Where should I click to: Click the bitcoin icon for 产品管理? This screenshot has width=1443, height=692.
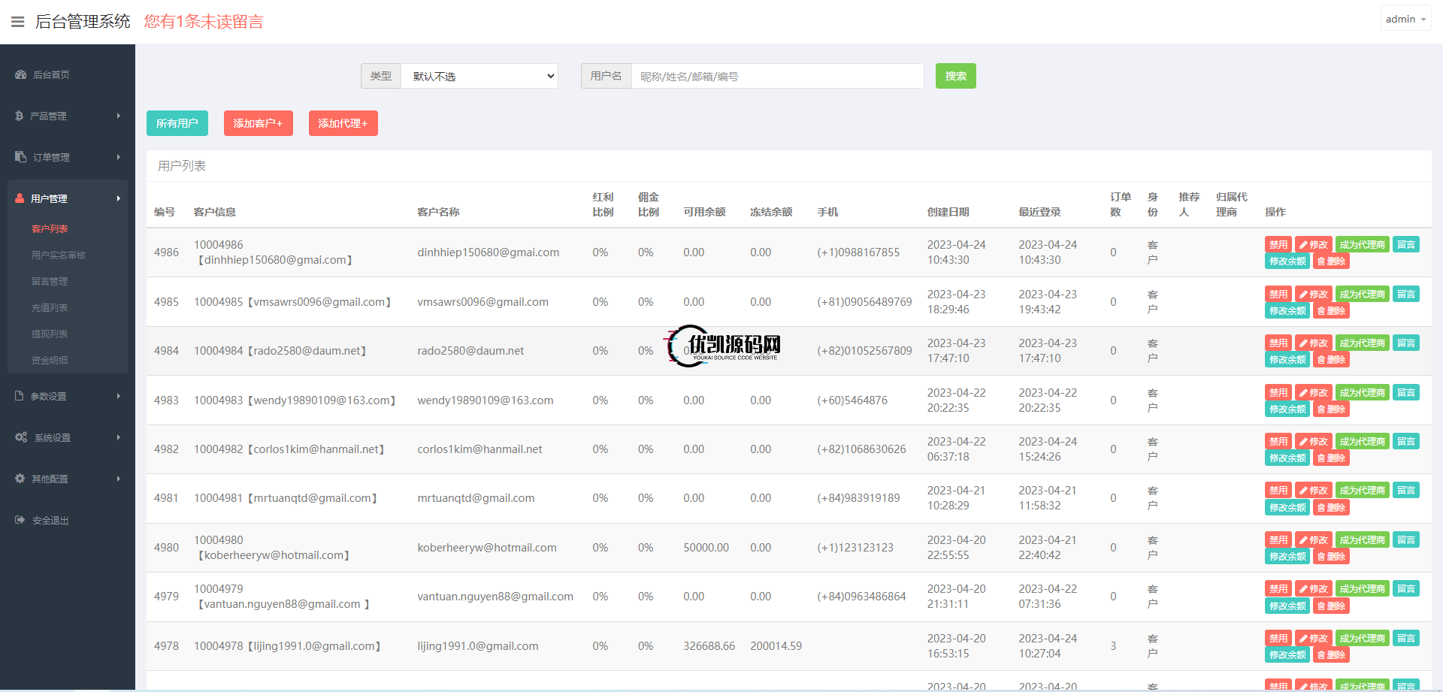point(19,116)
